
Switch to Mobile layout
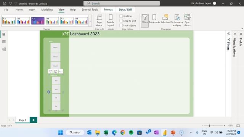click(x=111, y=21)
